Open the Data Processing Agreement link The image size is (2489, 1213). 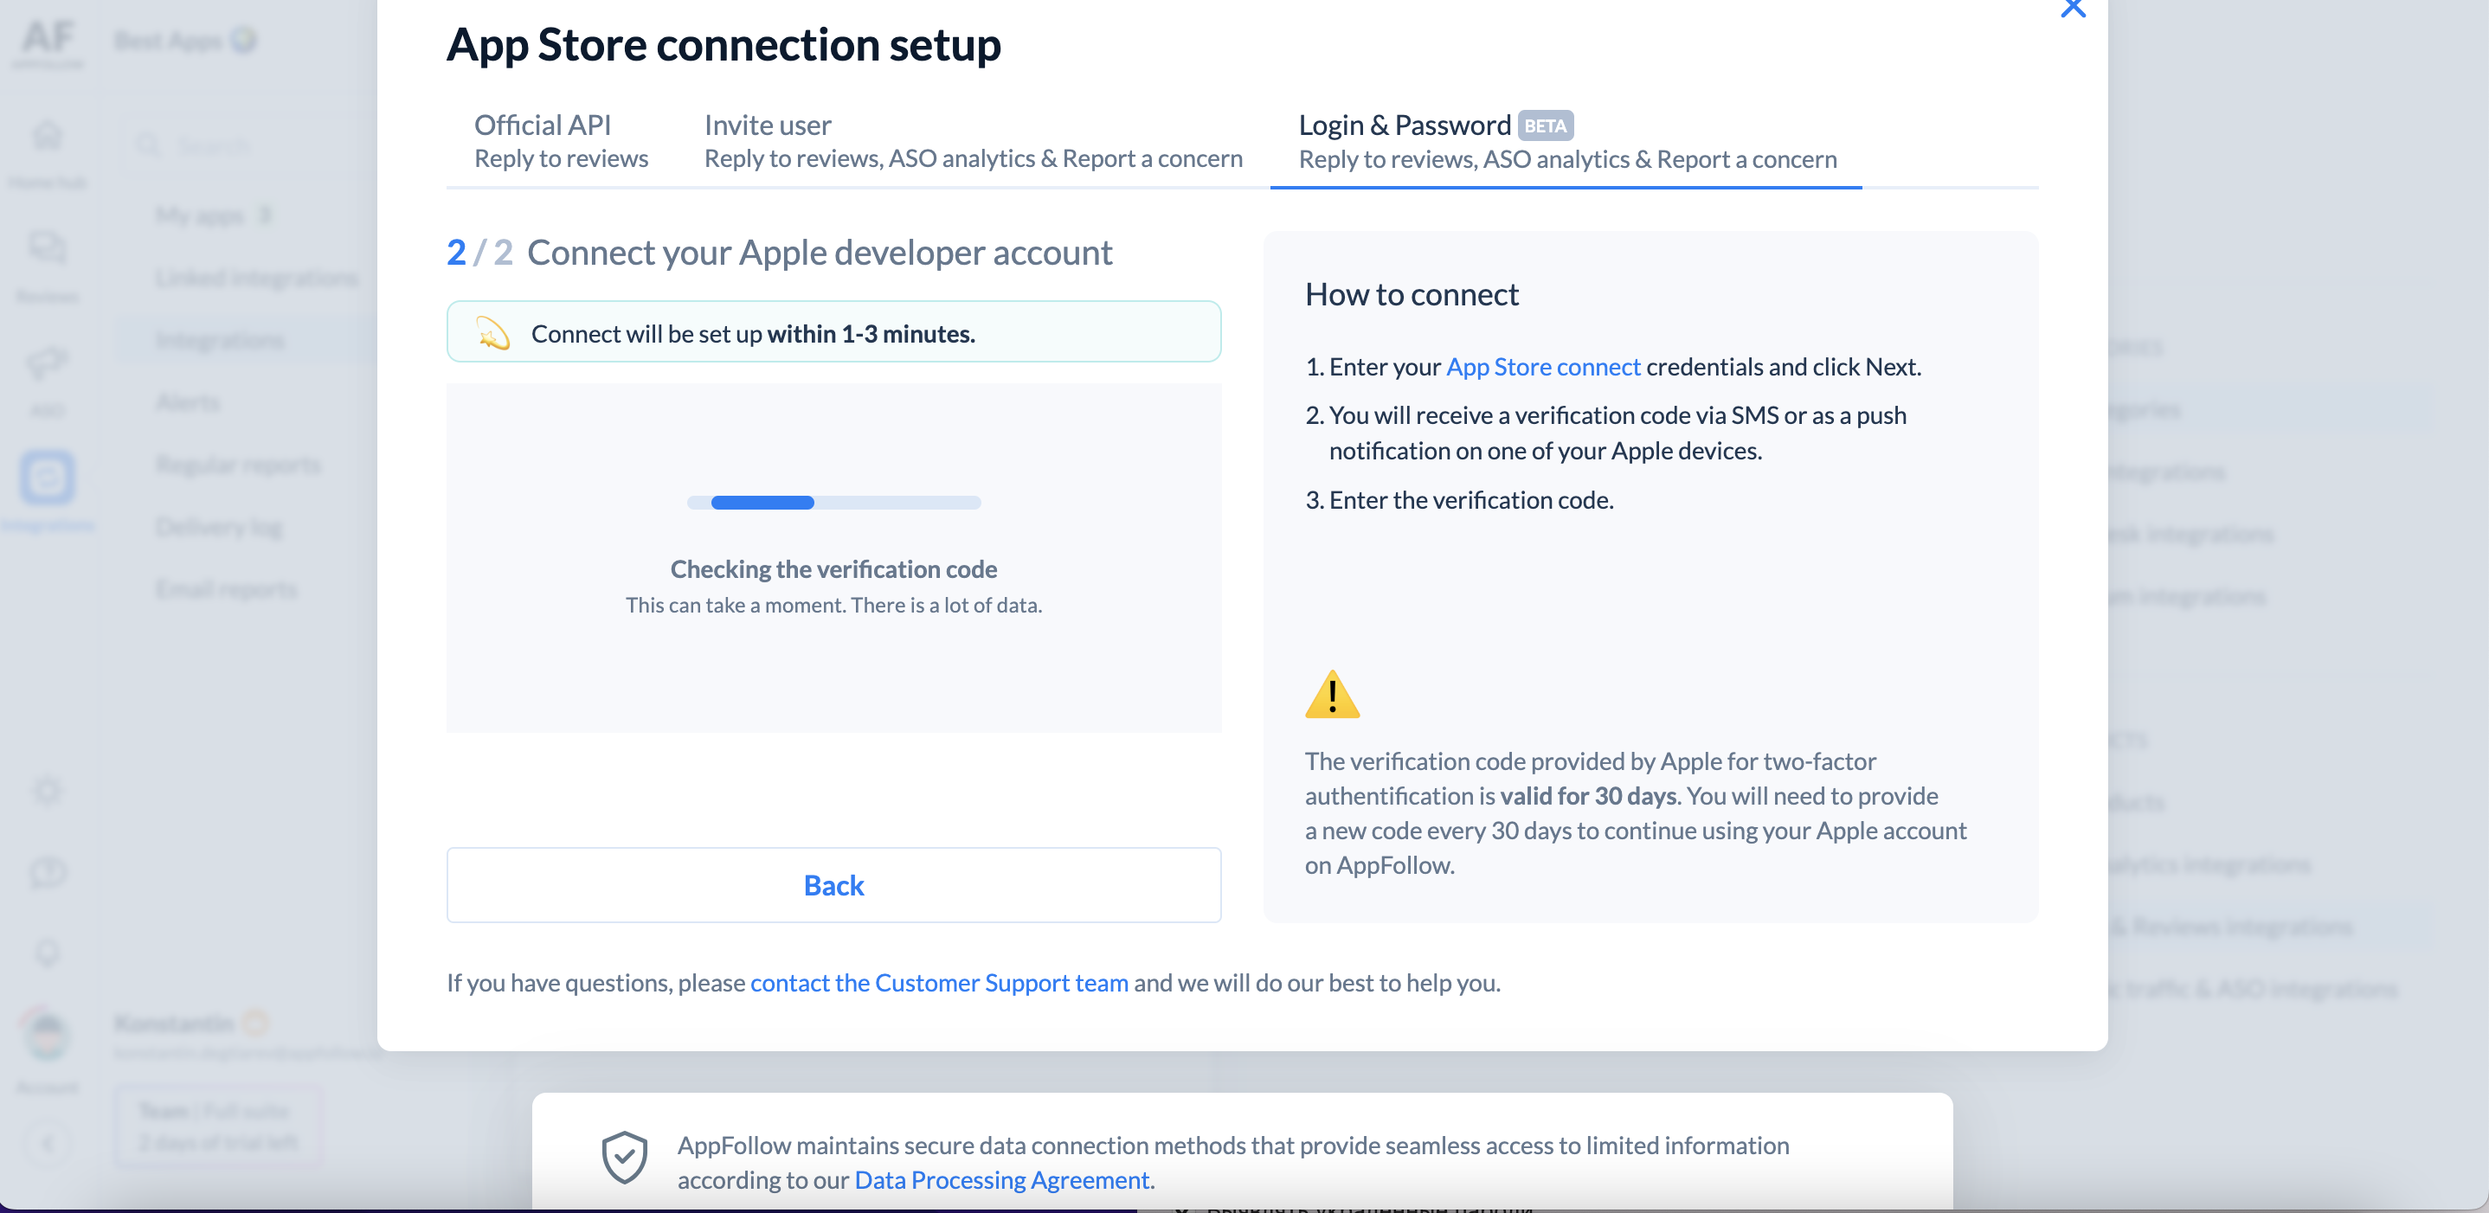point(1002,1179)
